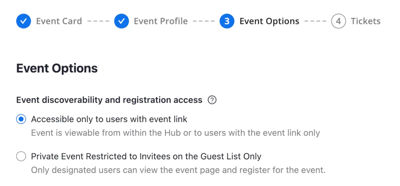Click the 'Accessible only to users with event link' label

click(x=109, y=119)
